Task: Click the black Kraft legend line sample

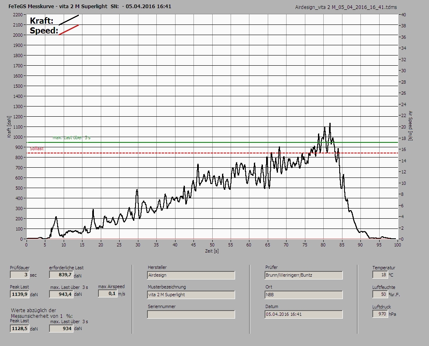Action: coord(69,20)
